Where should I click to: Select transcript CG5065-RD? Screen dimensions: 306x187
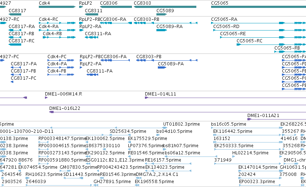[x=260, y=30]
